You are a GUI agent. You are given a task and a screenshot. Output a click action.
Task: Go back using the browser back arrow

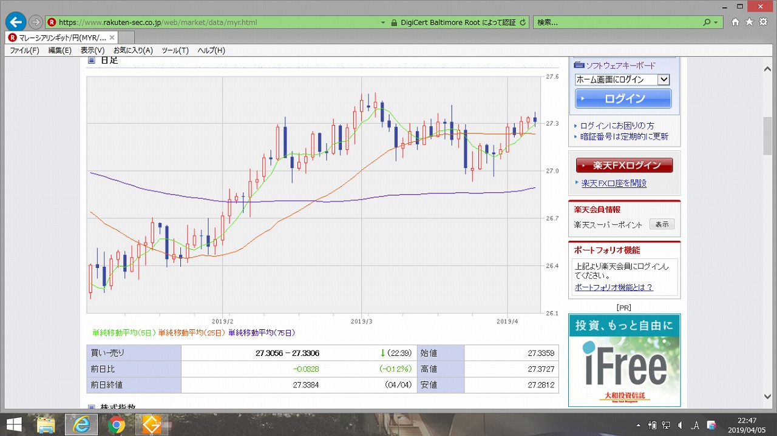point(15,22)
